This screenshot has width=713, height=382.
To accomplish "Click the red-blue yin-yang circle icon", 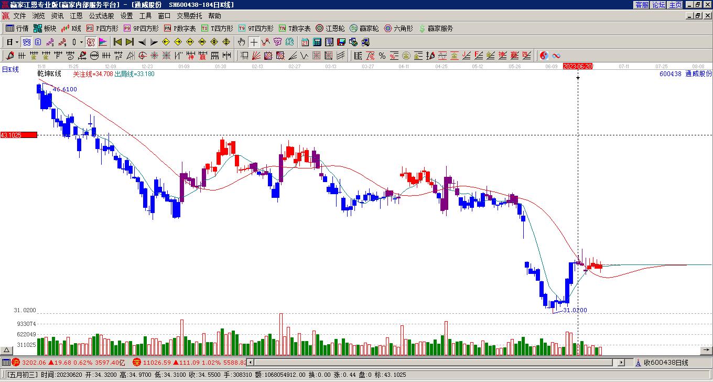I will [544, 56].
